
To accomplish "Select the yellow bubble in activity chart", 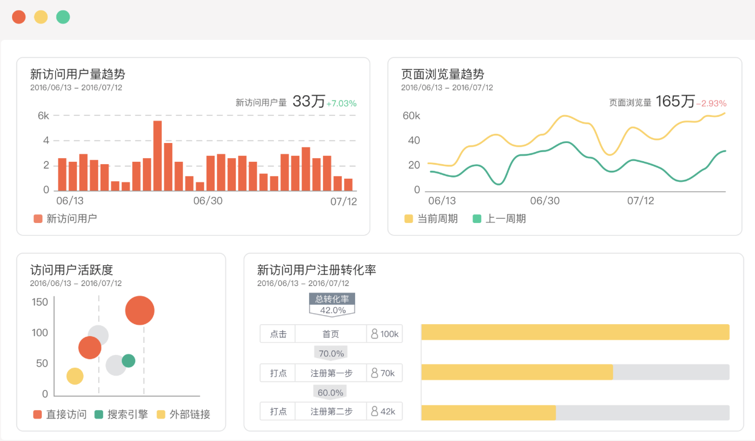I will click(75, 376).
